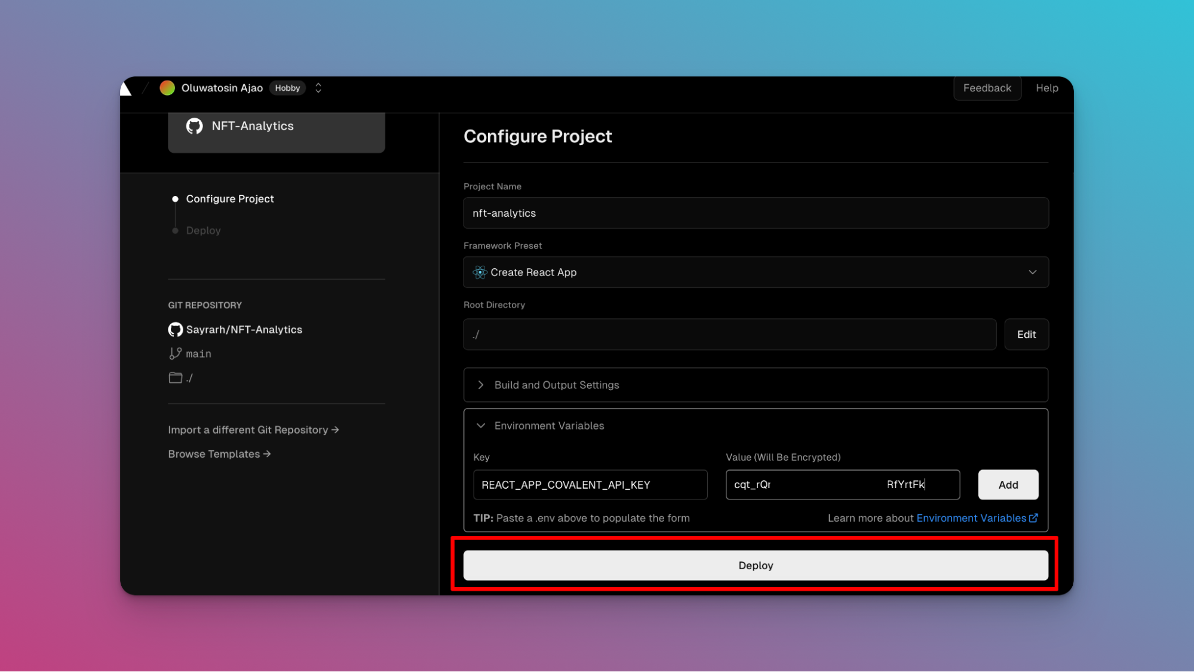This screenshot has height=672, width=1194.
Task: Focus the Project Name field nft-analytics
Action: click(x=756, y=213)
